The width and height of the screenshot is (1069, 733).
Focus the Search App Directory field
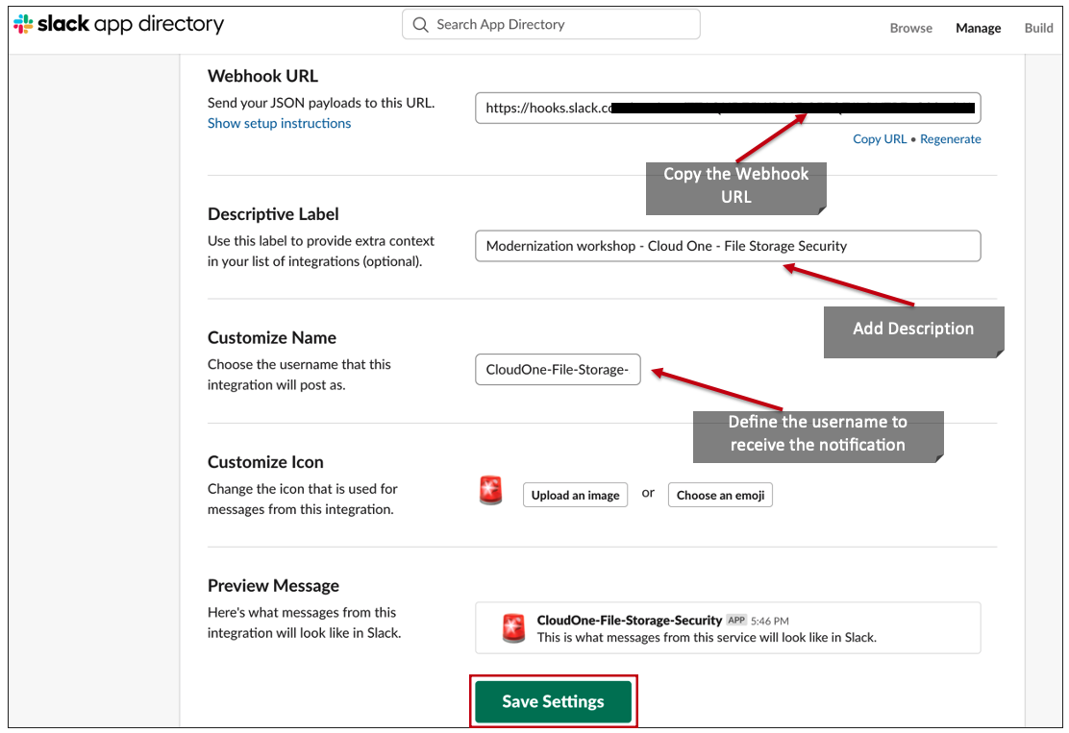tap(551, 25)
